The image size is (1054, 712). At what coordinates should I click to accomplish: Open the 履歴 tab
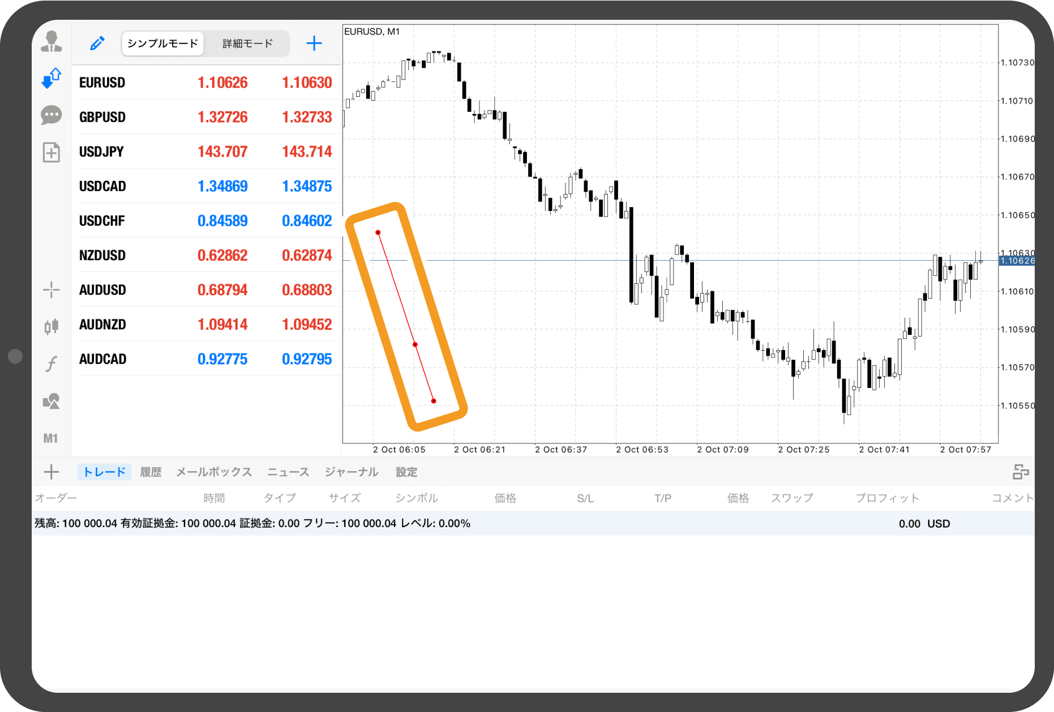click(151, 472)
